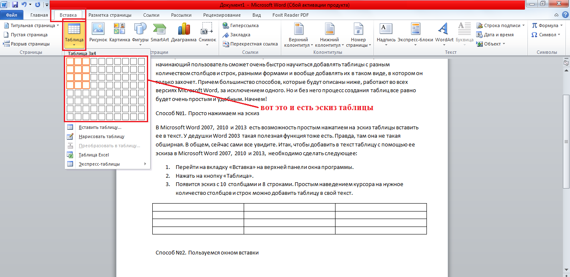The image size is (570, 277).
Task: Click the top-left cell of the table grid
Action: [x=70, y=61]
